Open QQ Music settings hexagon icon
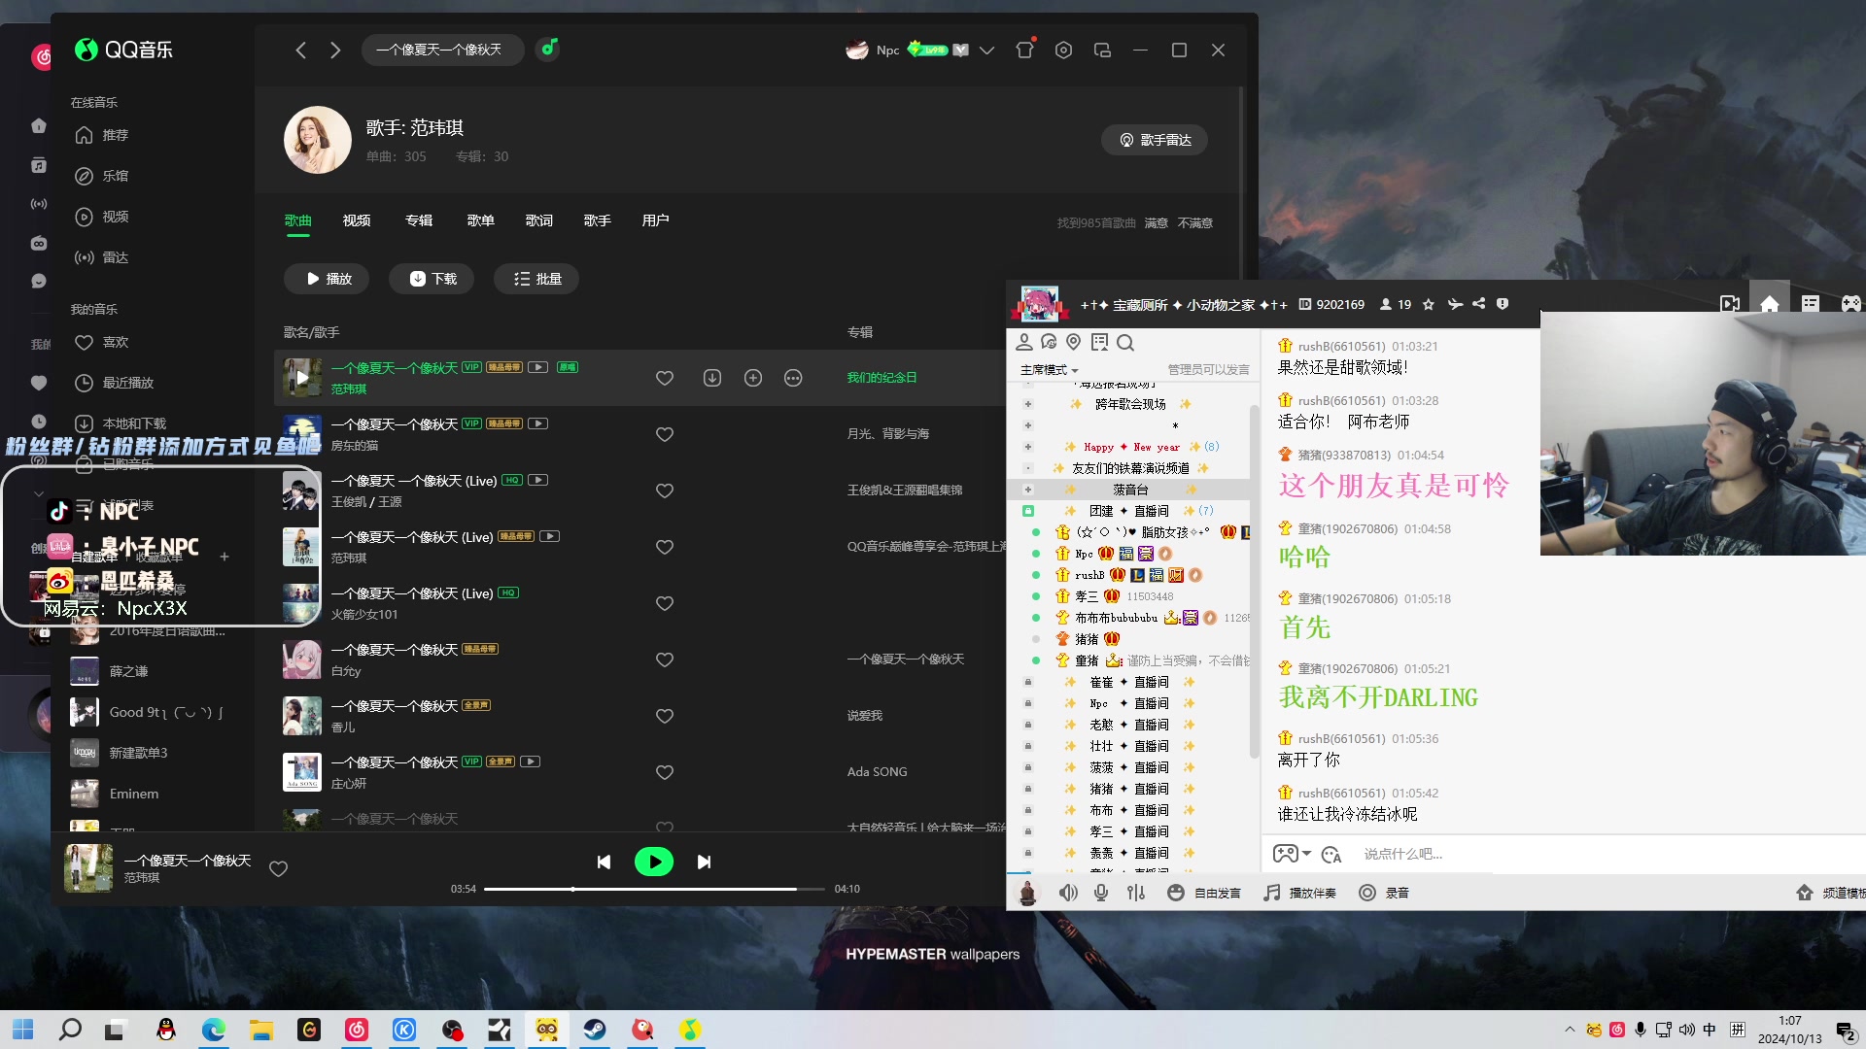 [1063, 50]
